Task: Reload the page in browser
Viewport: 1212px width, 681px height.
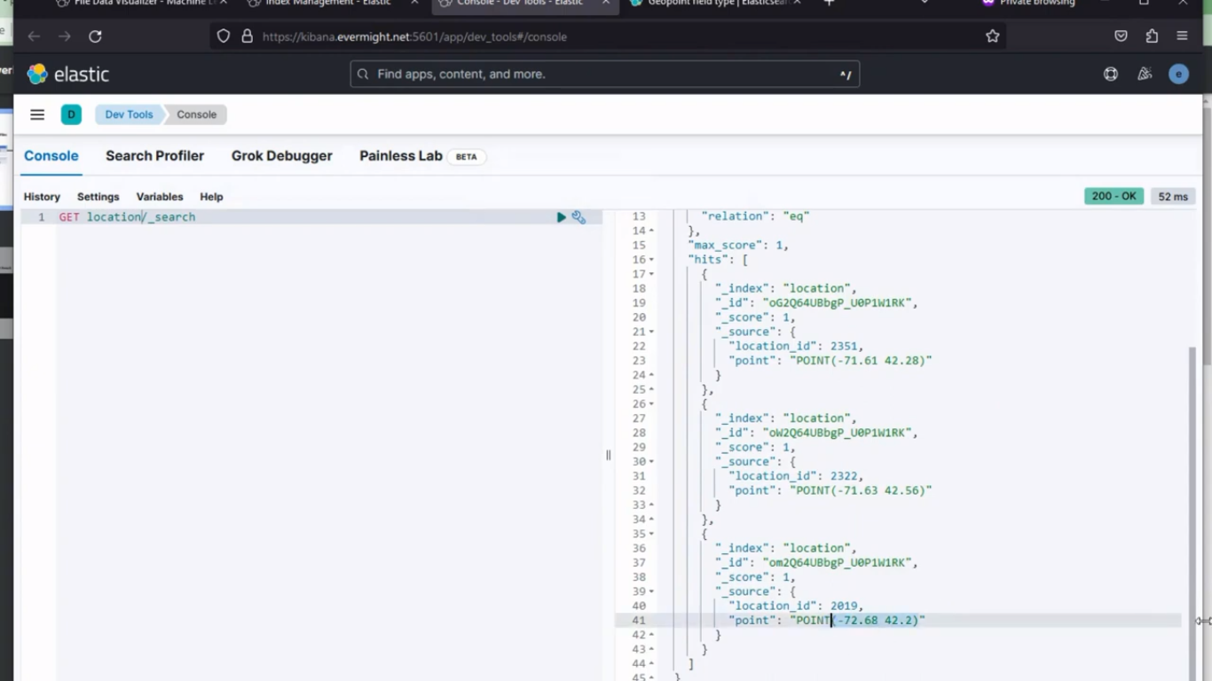Action: (95, 36)
